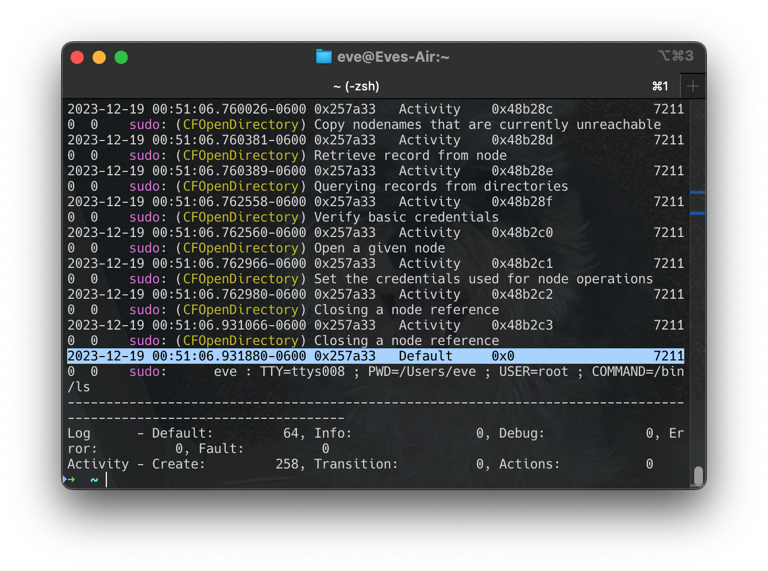Screen dimensions: 768x571
Task: Click the upper blue marker on the scrollbar
Action: tap(696, 192)
